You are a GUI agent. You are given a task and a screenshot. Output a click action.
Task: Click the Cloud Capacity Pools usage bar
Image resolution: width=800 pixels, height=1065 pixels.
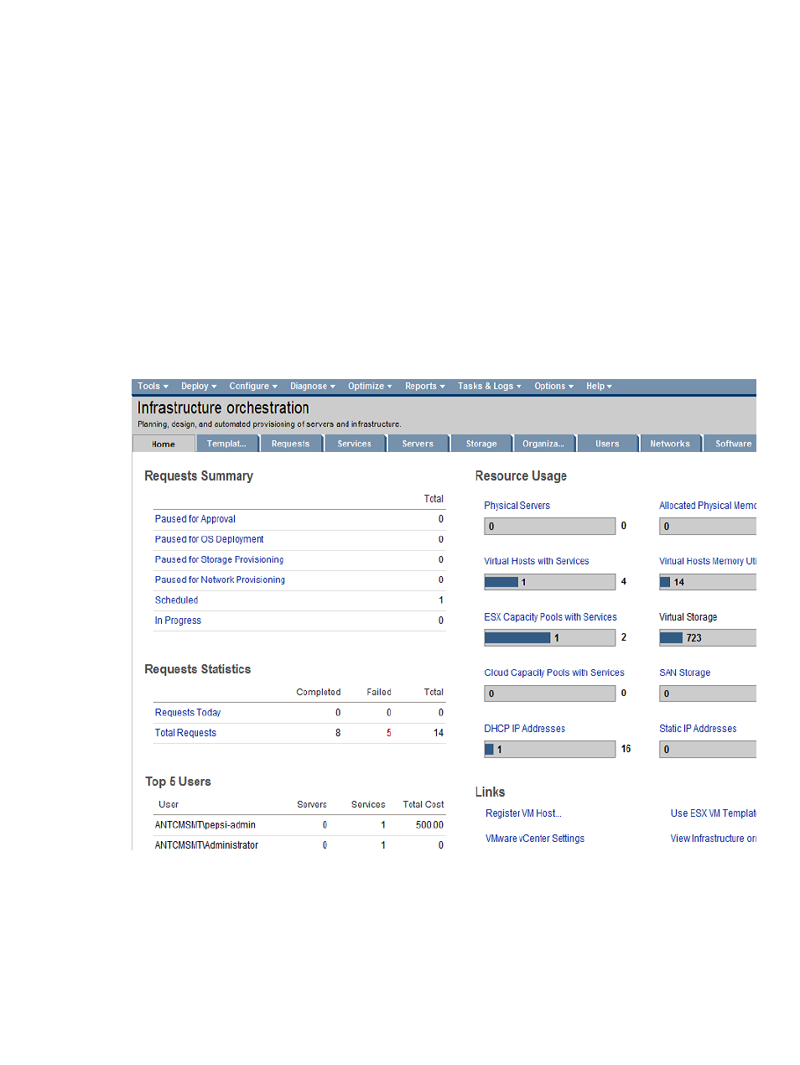(x=550, y=694)
